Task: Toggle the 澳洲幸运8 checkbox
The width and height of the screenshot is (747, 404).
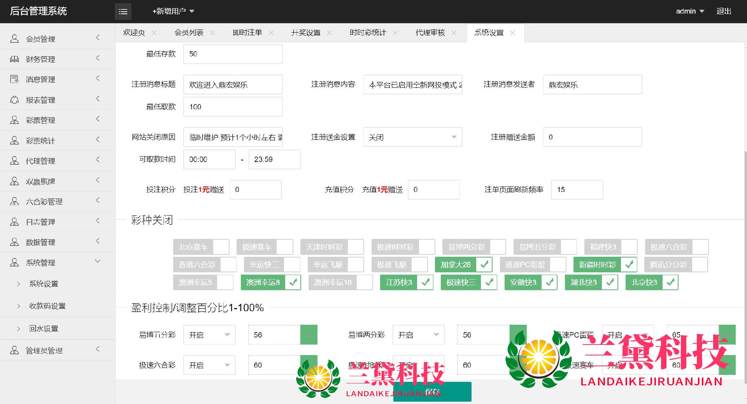Action: point(293,282)
